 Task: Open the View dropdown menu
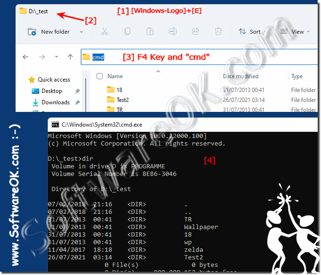coord(295,32)
